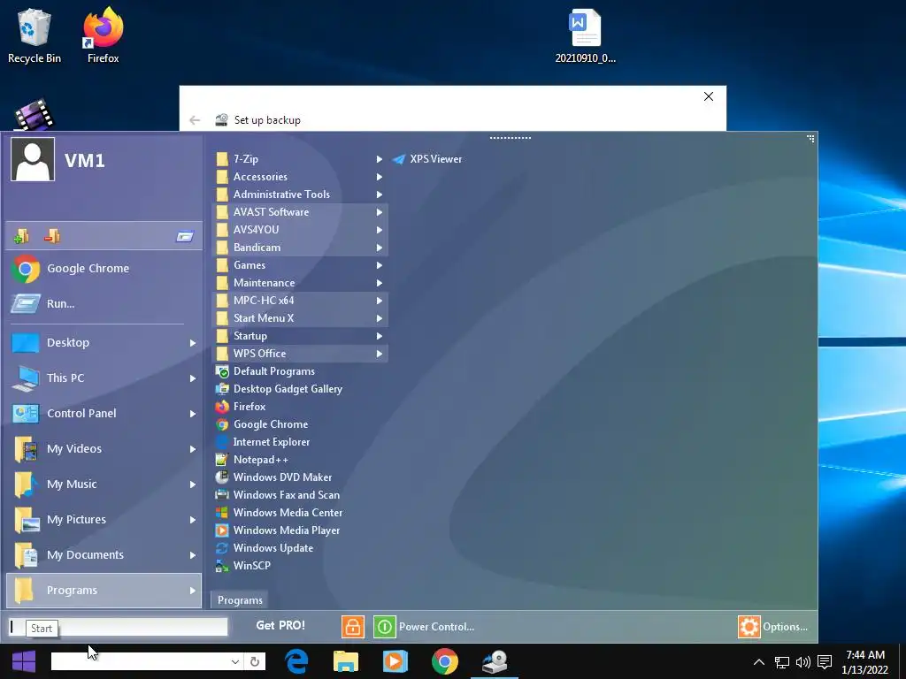Click the taskbar address refresh button
This screenshot has width=906, height=679.
[x=255, y=661]
